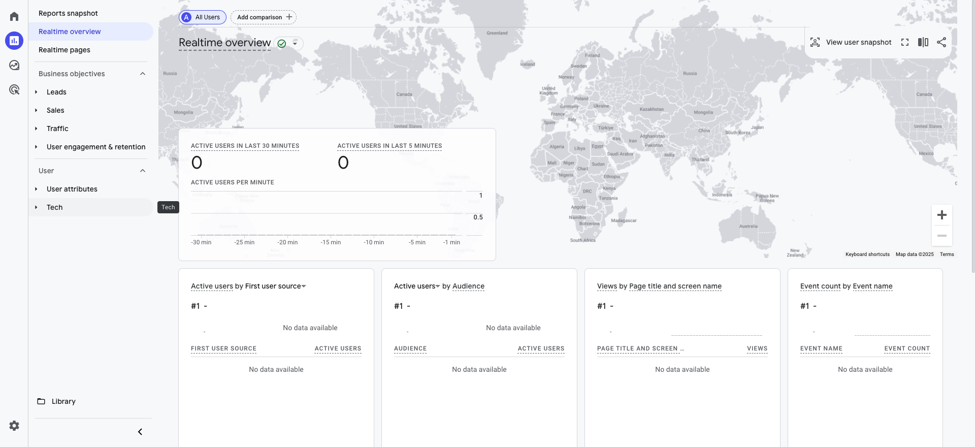
Task: Click the share report icon
Action: 941,42
